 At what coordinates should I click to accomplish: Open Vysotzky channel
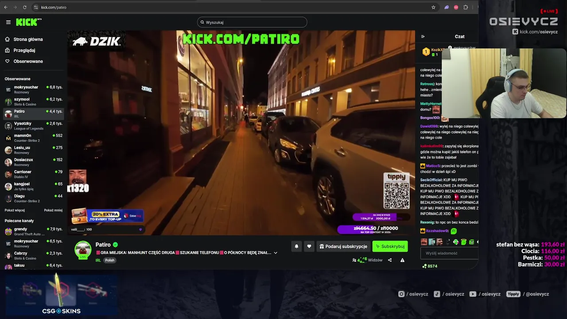pyautogui.click(x=34, y=126)
